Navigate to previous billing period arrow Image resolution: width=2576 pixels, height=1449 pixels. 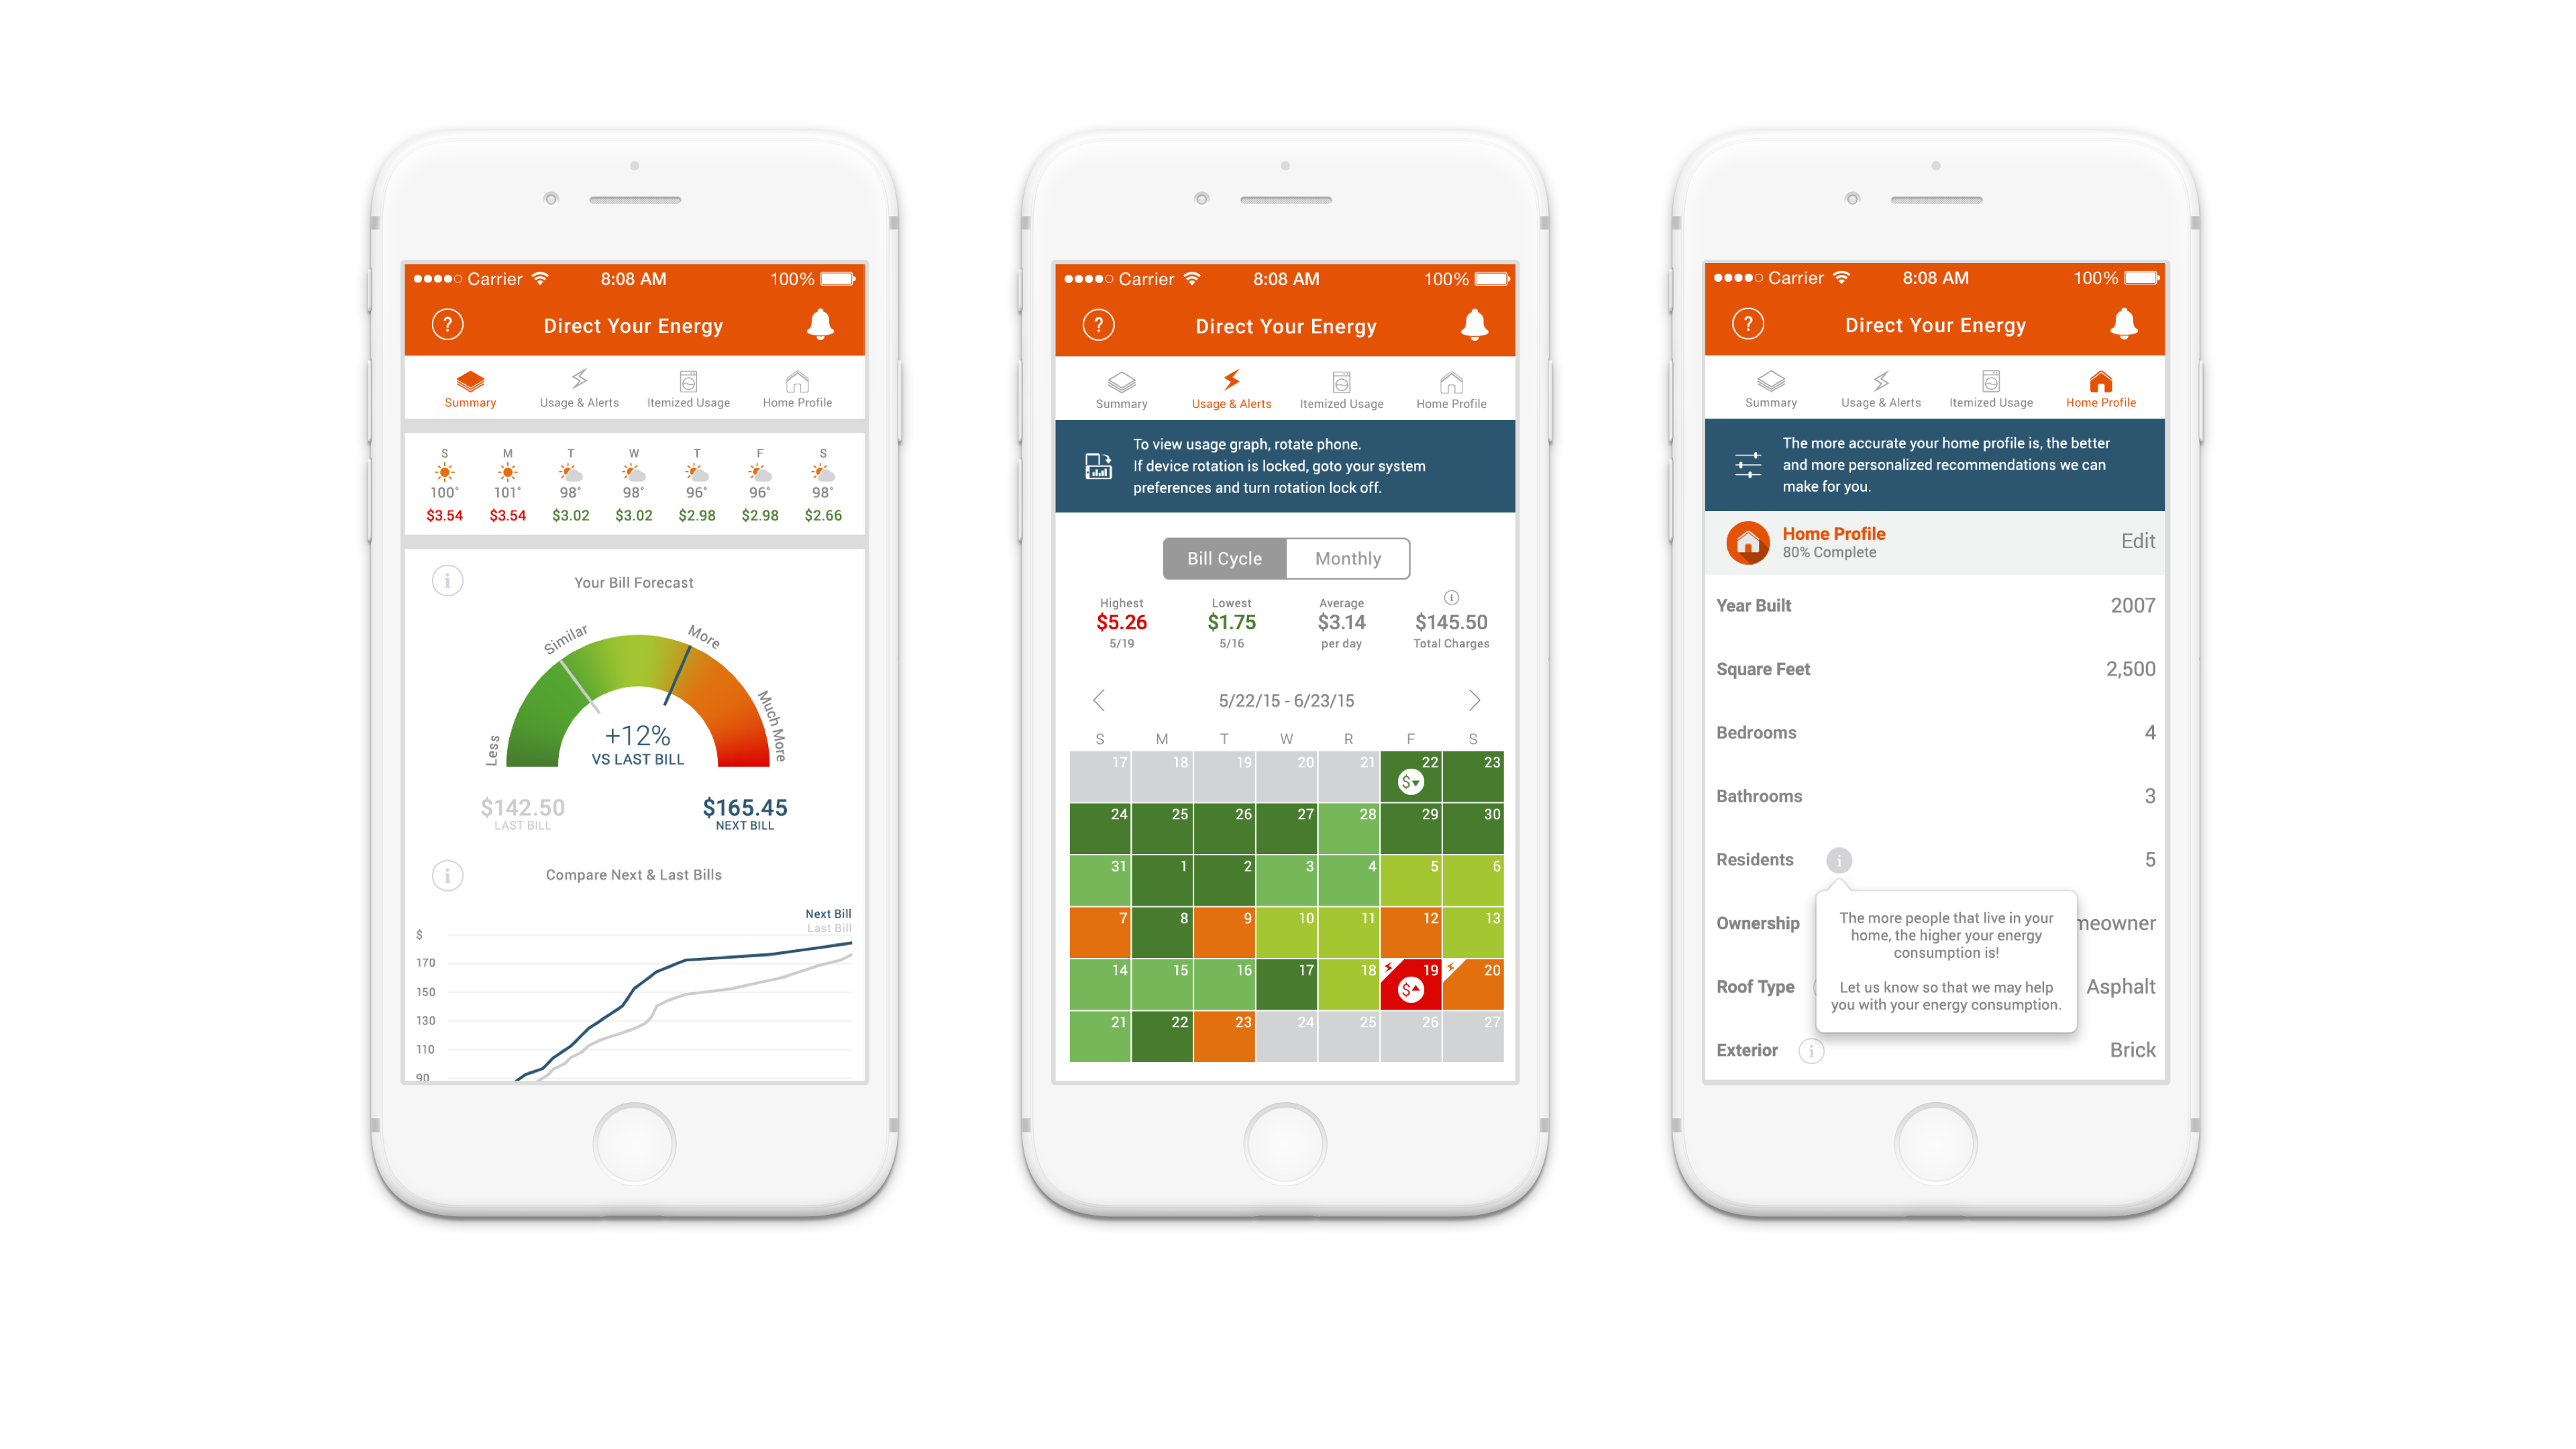[x=1100, y=699]
